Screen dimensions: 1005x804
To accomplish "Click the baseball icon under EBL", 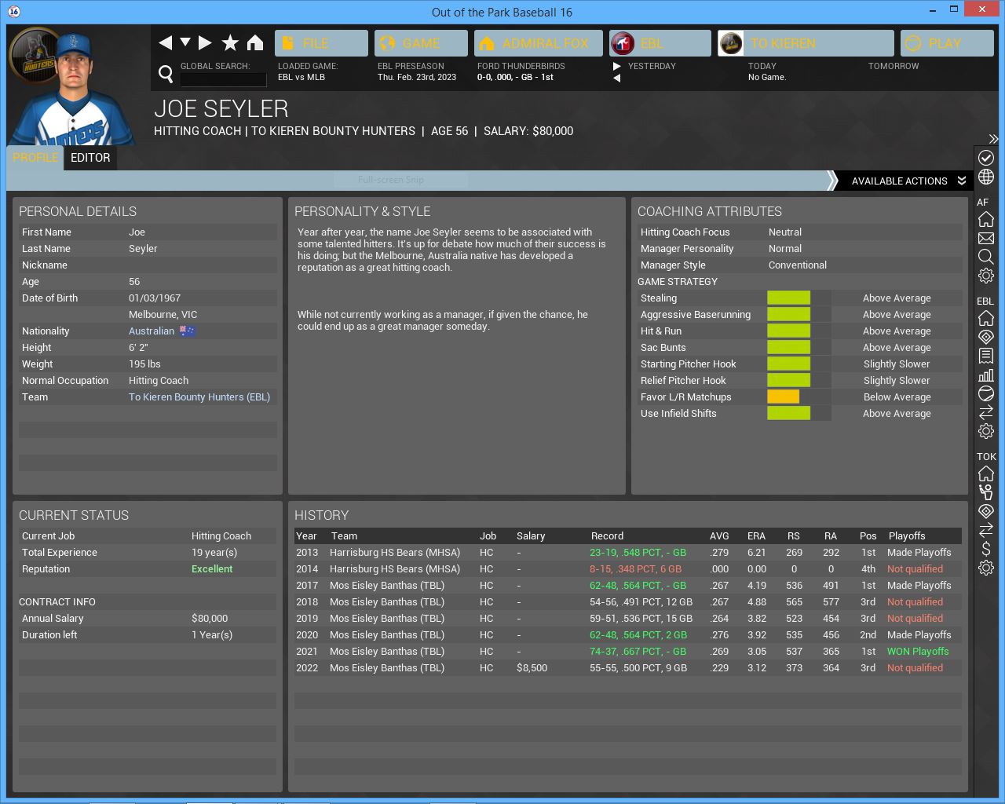I will (986, 393).
